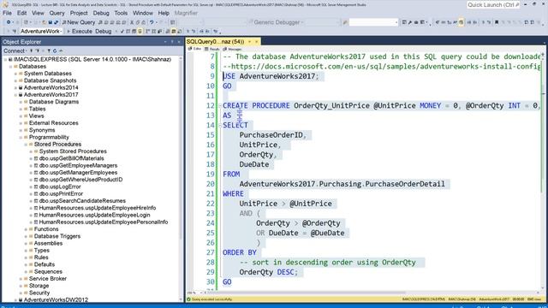Viewport: 548px width, 308px height.
Task: Toggle Include Live Query Statistics
Action: [153, 32]
